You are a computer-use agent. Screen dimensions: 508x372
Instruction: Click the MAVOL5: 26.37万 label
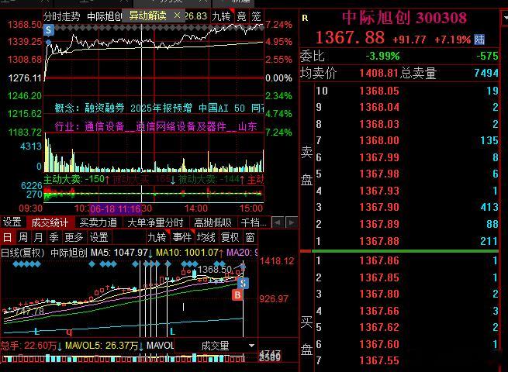coord(102,346)
